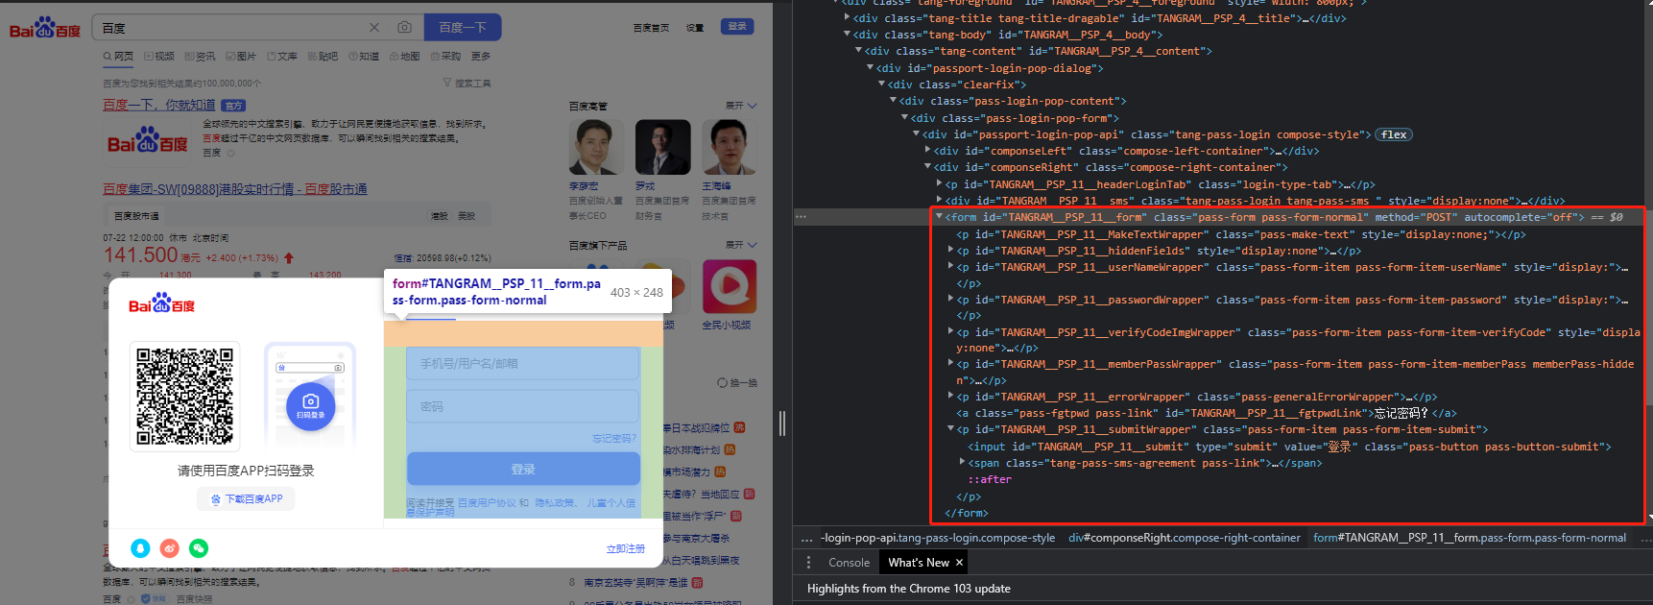The image size is (1653, 605).
Task: Click the 密码 password field
Action: point(523,406)
